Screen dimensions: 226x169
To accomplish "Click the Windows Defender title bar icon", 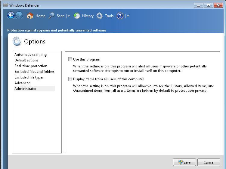I will click(x=5, y=5).
